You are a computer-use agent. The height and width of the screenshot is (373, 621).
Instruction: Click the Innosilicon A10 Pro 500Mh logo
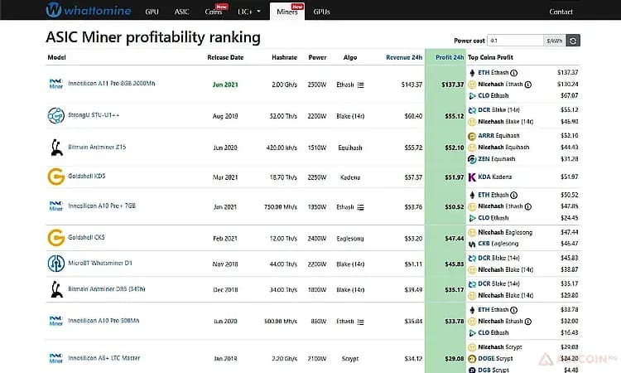pos(55,321)
